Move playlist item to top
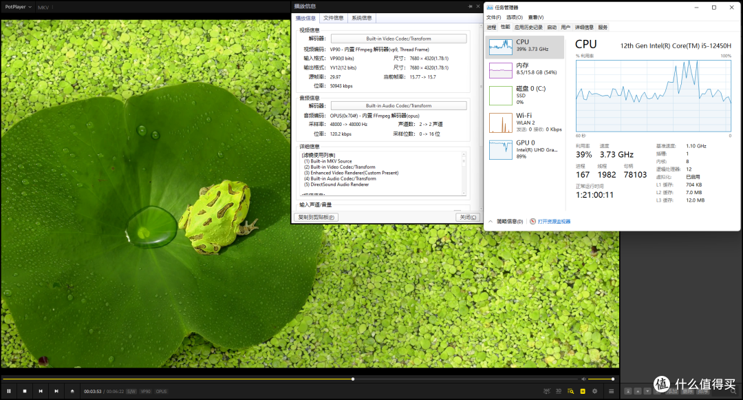 pyautogui.click(x=628, y=391)
